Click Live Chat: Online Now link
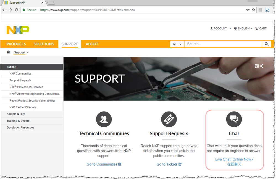This screenshot has height=179, width=276. pos(234,159)
